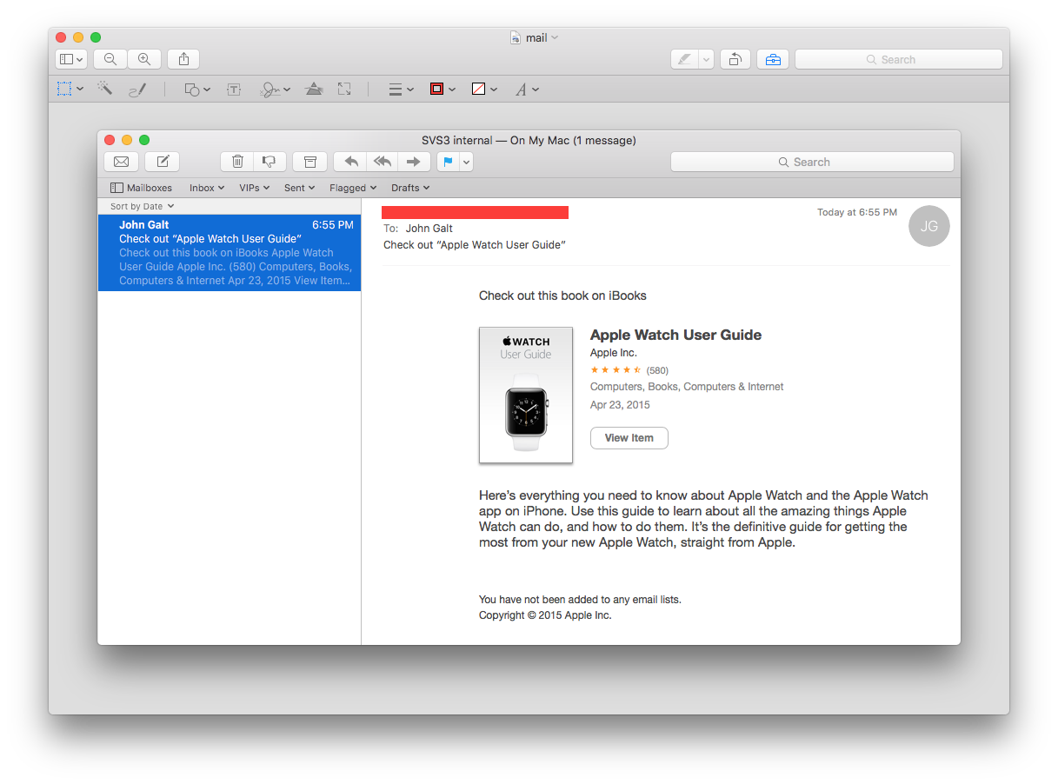Archive the message using the box icon
Screen dimensions: 1058x784
point(309,162)
